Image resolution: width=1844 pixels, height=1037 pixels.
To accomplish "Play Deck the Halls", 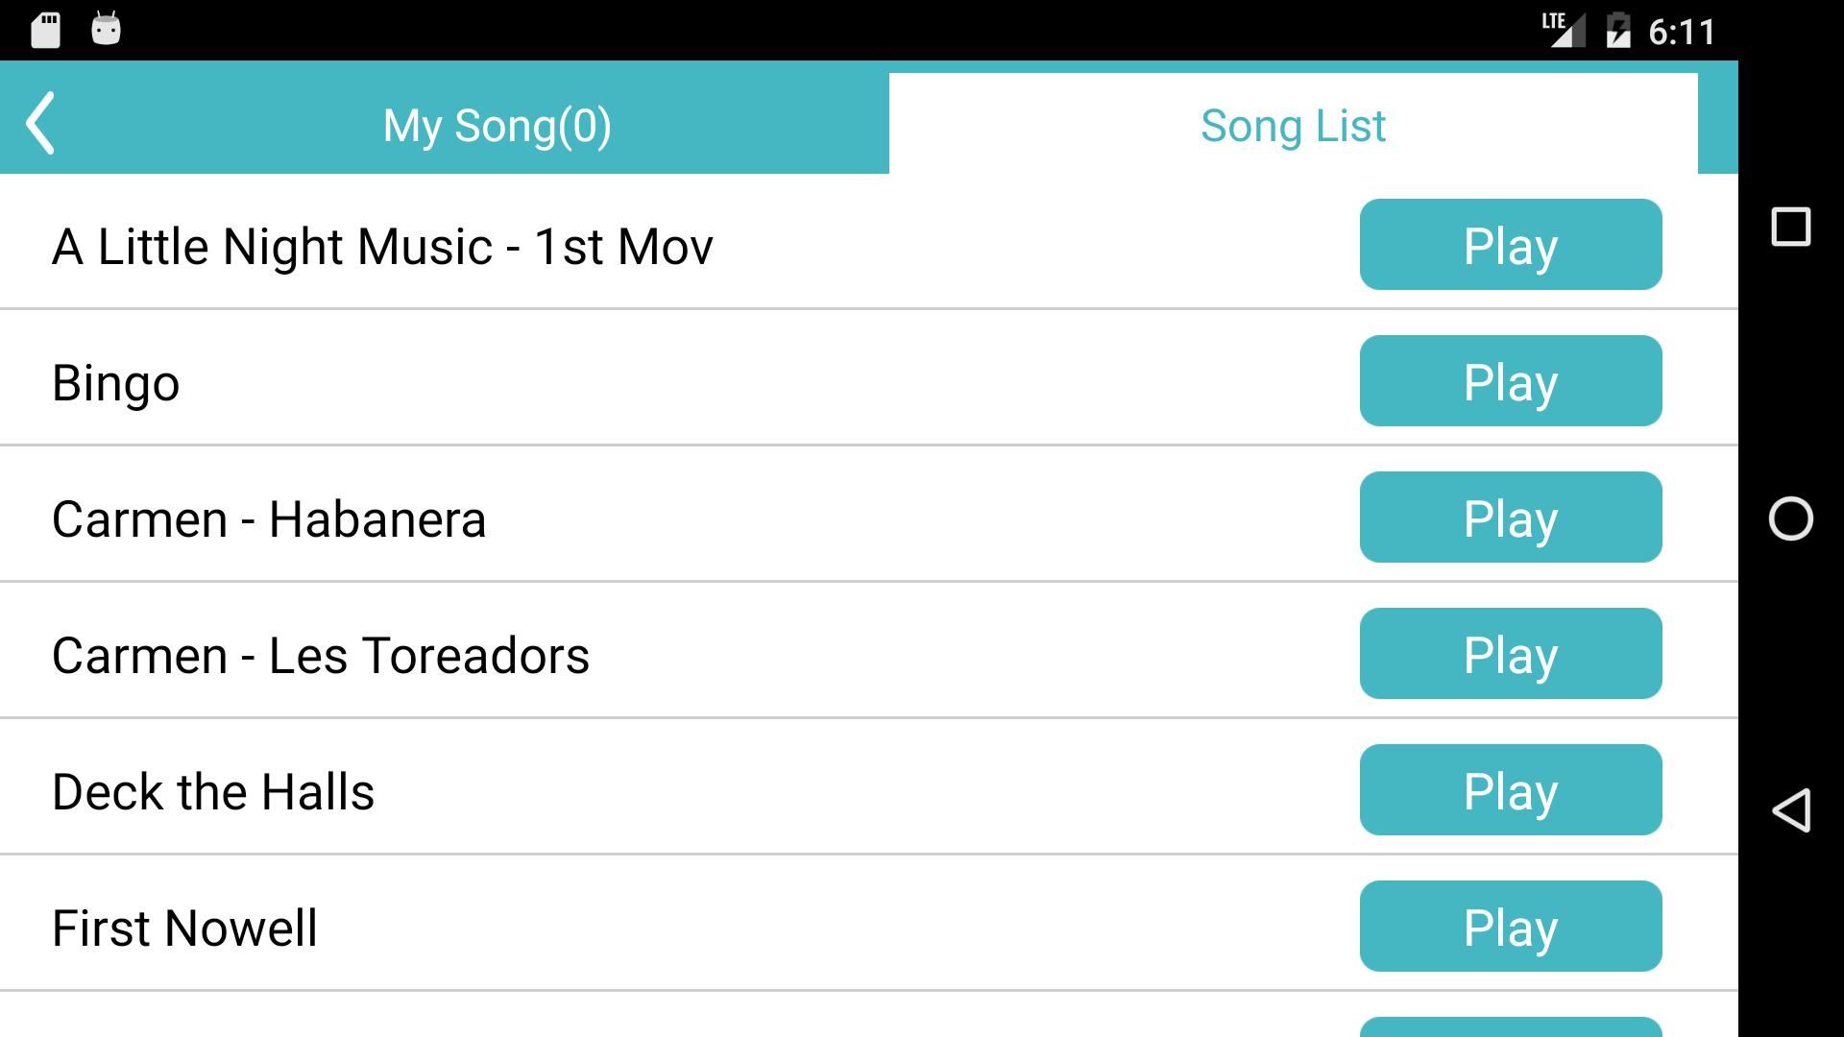I will pyautogui.click(x=1510, y=790).
